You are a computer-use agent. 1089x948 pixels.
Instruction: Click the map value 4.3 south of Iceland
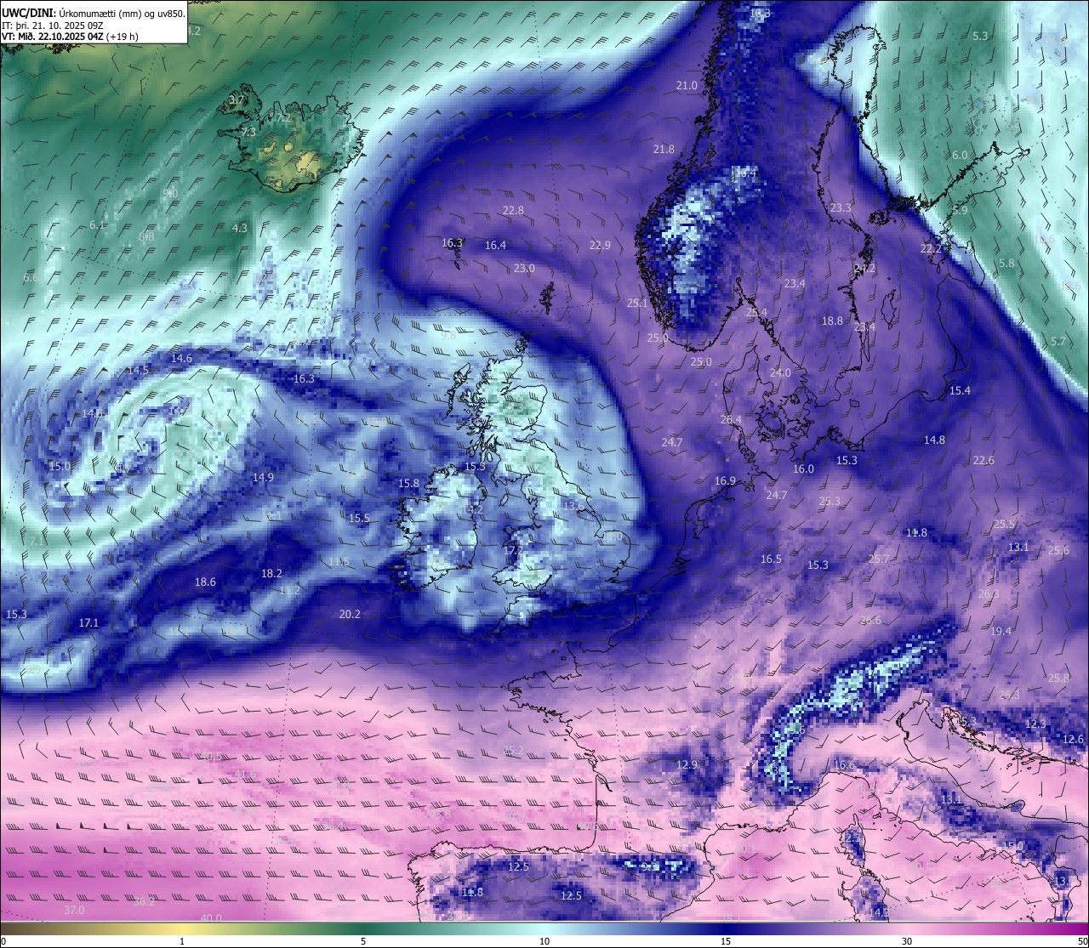point(240,228)
